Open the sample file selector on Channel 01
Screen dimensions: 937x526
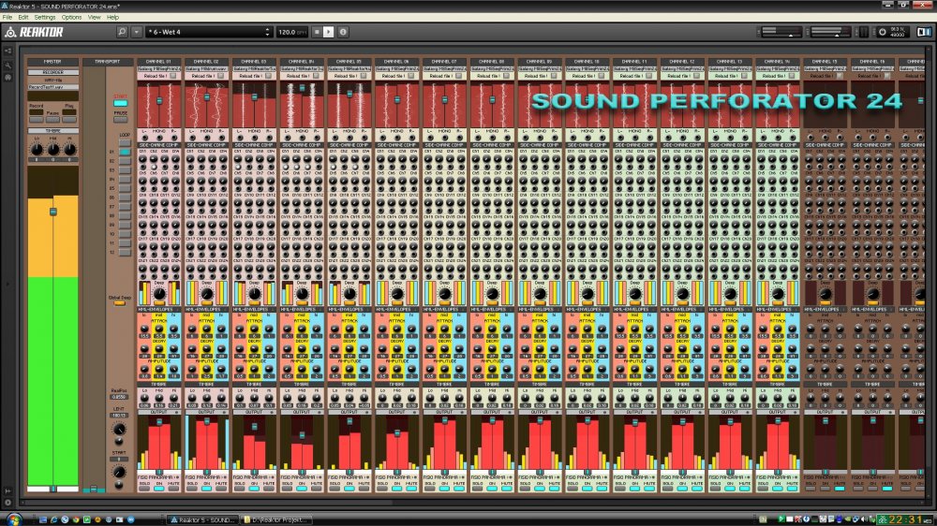point(159,69)
